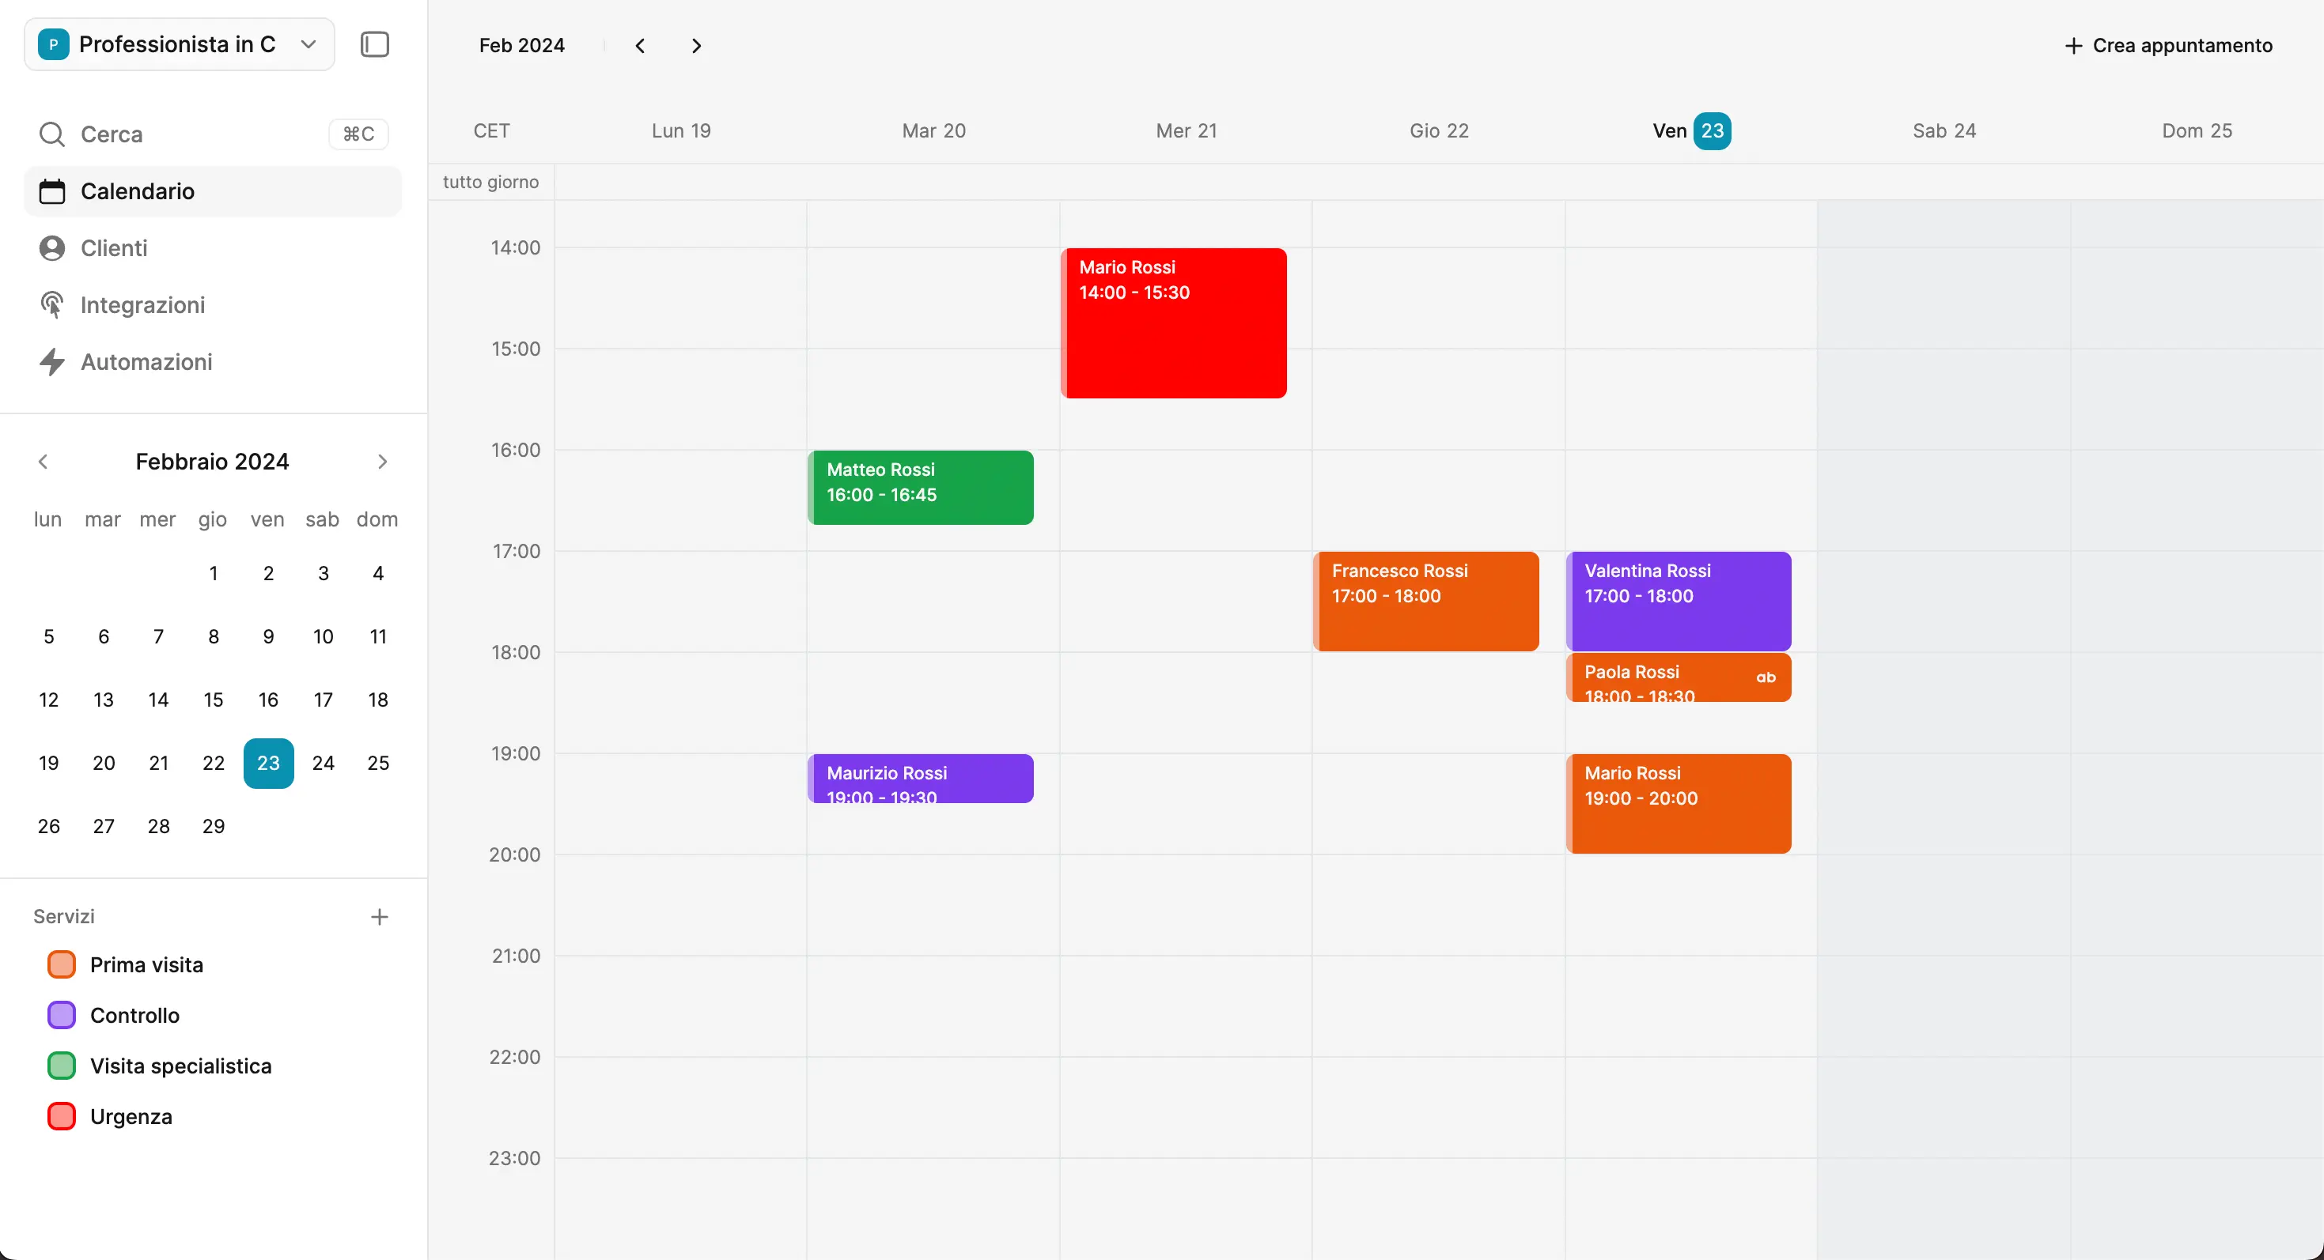The image size is (2324, 1260).
Task: Toggle Urgenza service visibility
Action: point(62,1117)
